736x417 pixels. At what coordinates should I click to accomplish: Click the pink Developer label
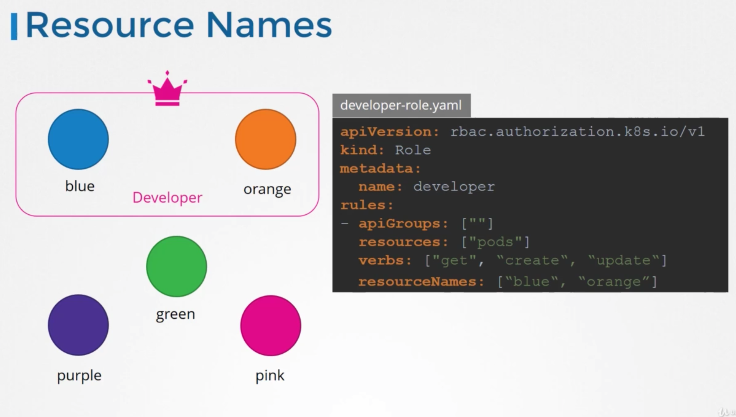pyautogui.click(x=167, y=197)
